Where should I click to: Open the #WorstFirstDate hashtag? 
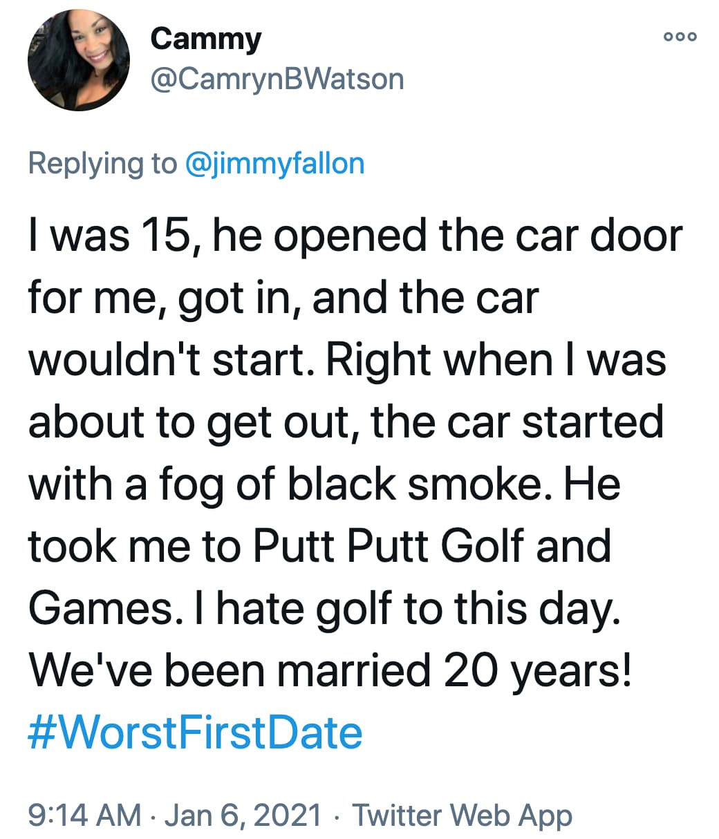coord(195,733)
